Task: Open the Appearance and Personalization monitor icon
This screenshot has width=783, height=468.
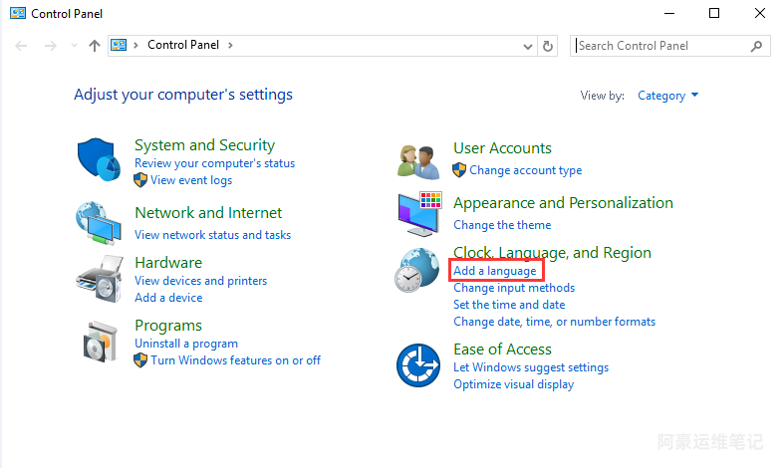Action: point(419,213)
